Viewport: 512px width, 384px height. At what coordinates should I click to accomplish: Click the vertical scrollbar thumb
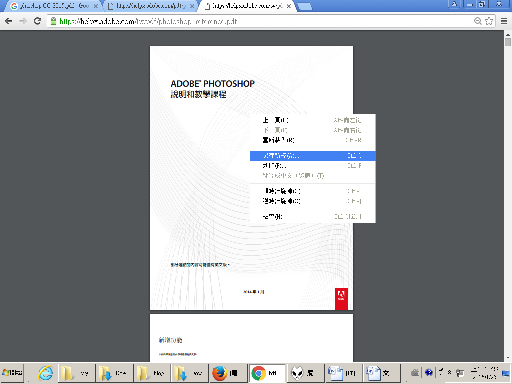[x=508, y=42]
